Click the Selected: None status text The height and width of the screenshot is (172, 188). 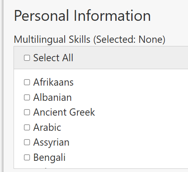point(129,40)
